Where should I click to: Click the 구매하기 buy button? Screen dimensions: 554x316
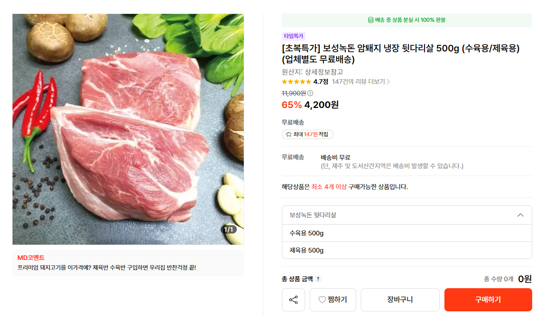(488, 300)
